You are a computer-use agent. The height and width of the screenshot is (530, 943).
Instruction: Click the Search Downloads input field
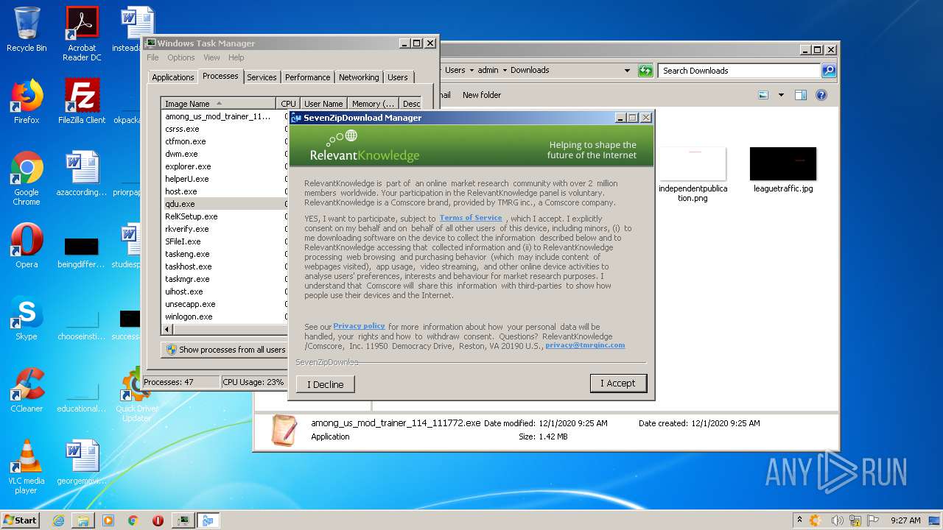739,71
